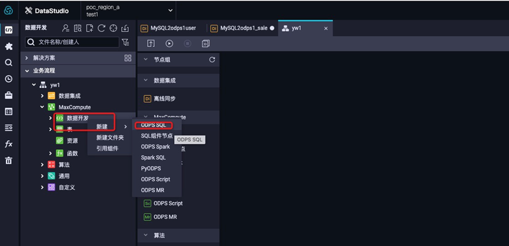Select the 资源 tree item
The width and height of the screenshot is (509, 246).
point(72,140)
